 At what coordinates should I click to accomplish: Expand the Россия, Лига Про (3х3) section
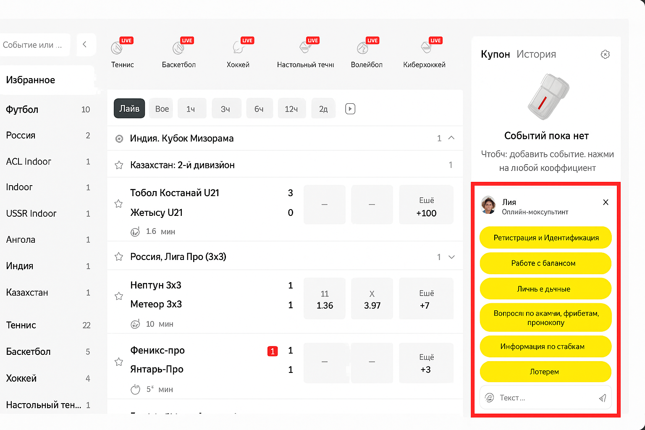tap(451, 257)
